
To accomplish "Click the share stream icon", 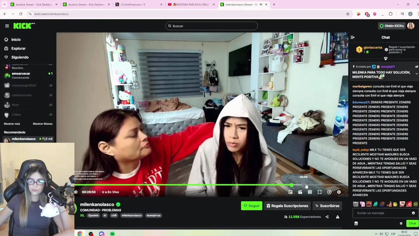I will pos(327,217).
